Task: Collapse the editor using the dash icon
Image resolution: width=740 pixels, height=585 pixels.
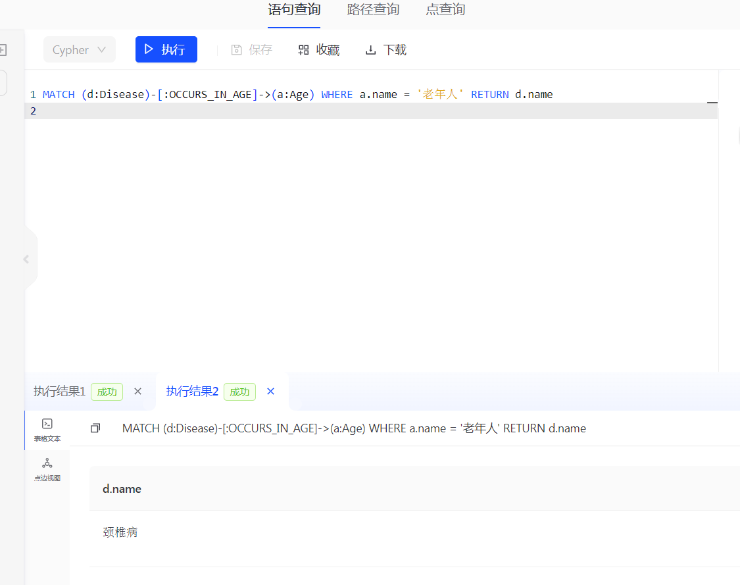Action: click(x=712, y=103)
